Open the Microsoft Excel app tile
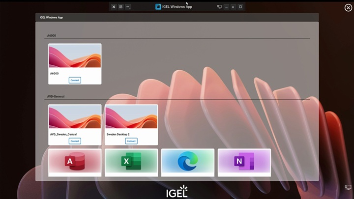 (131, 162)
